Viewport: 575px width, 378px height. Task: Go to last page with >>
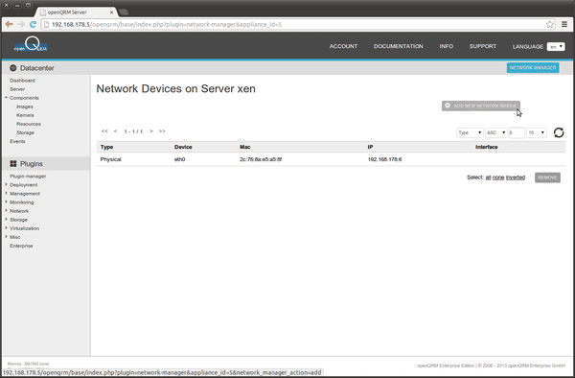pyautogui.click(x=162, y=131)
